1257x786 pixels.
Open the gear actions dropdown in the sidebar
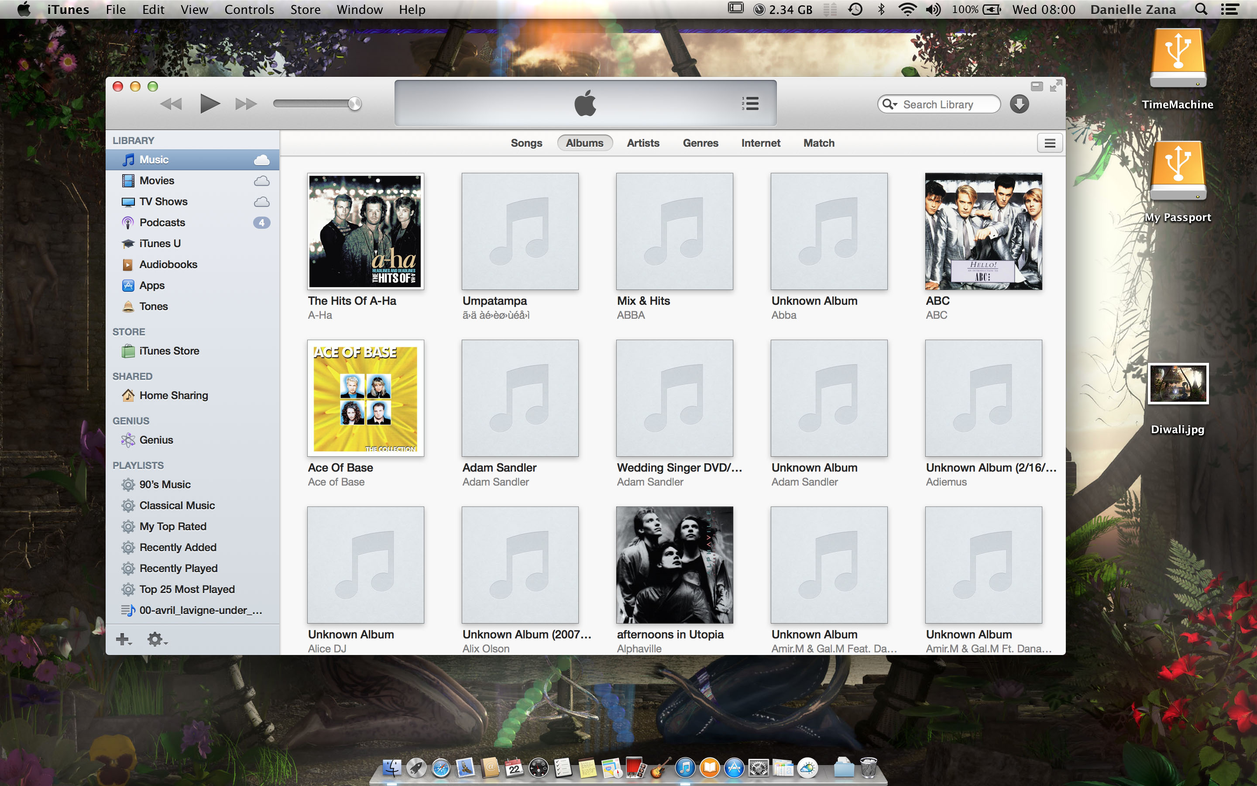click(156, 639)
